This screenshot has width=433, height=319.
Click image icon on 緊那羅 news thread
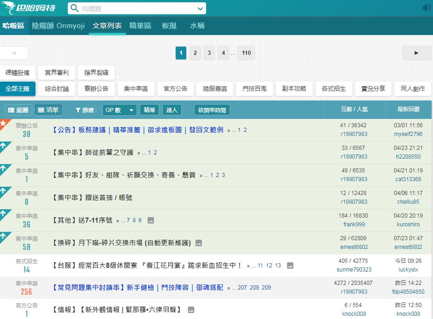[191, 310]
